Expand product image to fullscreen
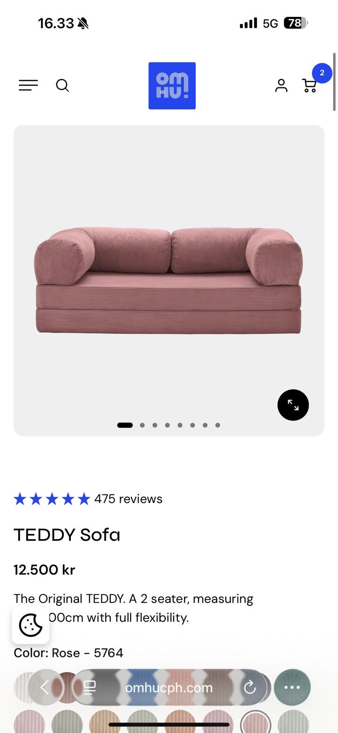This screenshot has width=338, height=733. coord(293,405)
